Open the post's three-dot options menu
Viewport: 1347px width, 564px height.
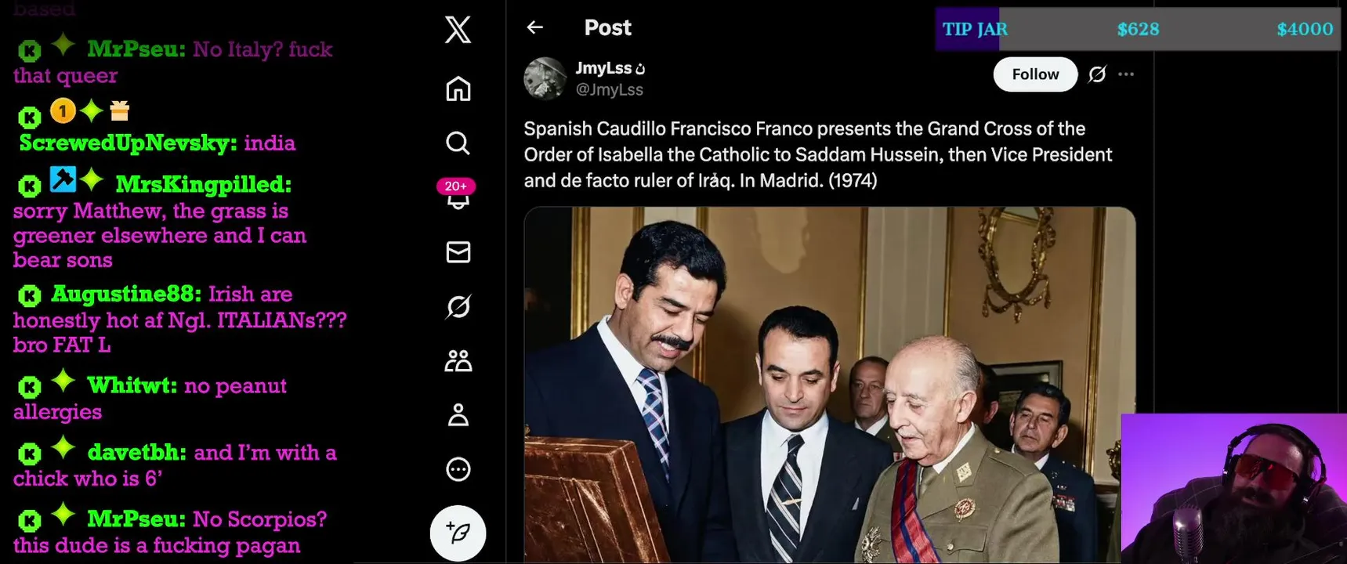[x=1126, y=74]
